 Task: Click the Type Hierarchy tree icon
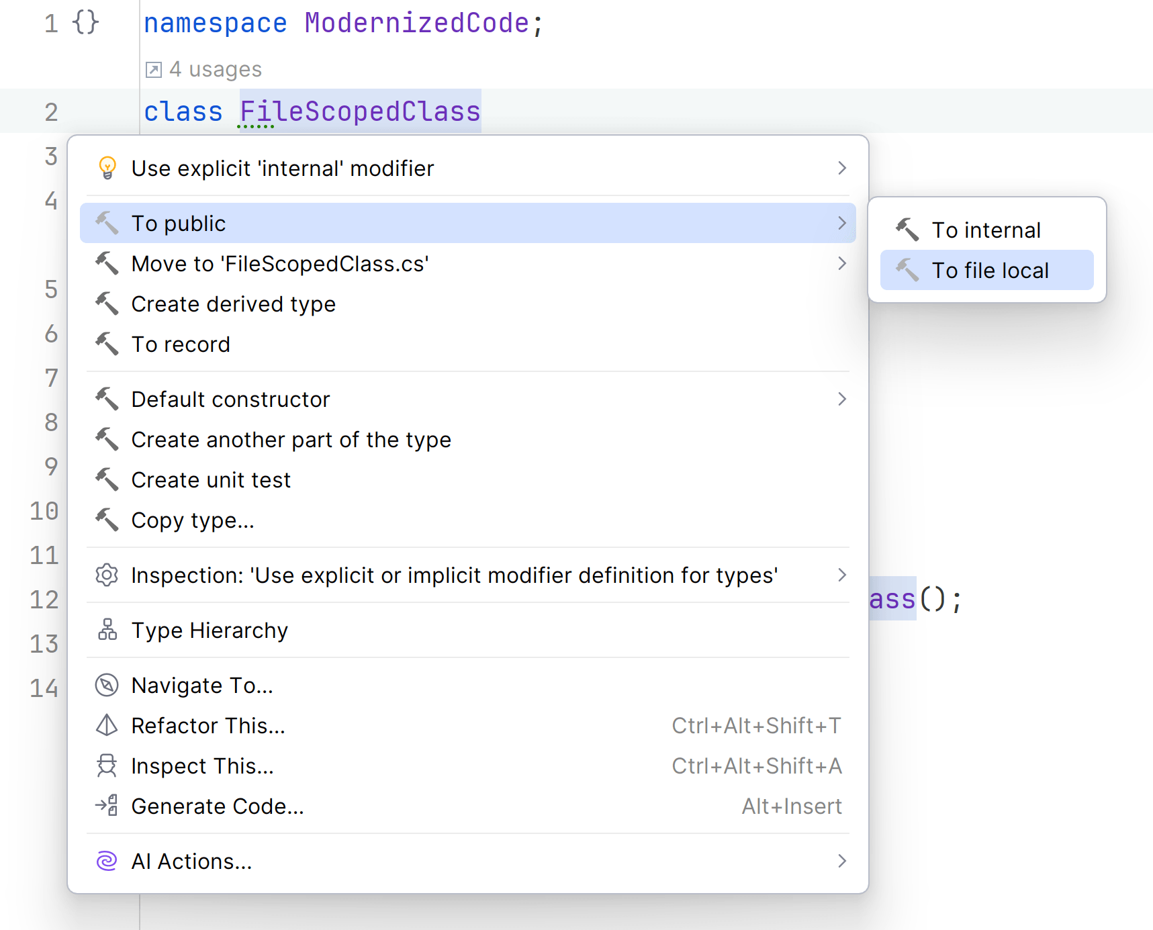pyautogui.click(x=107, y=631)
